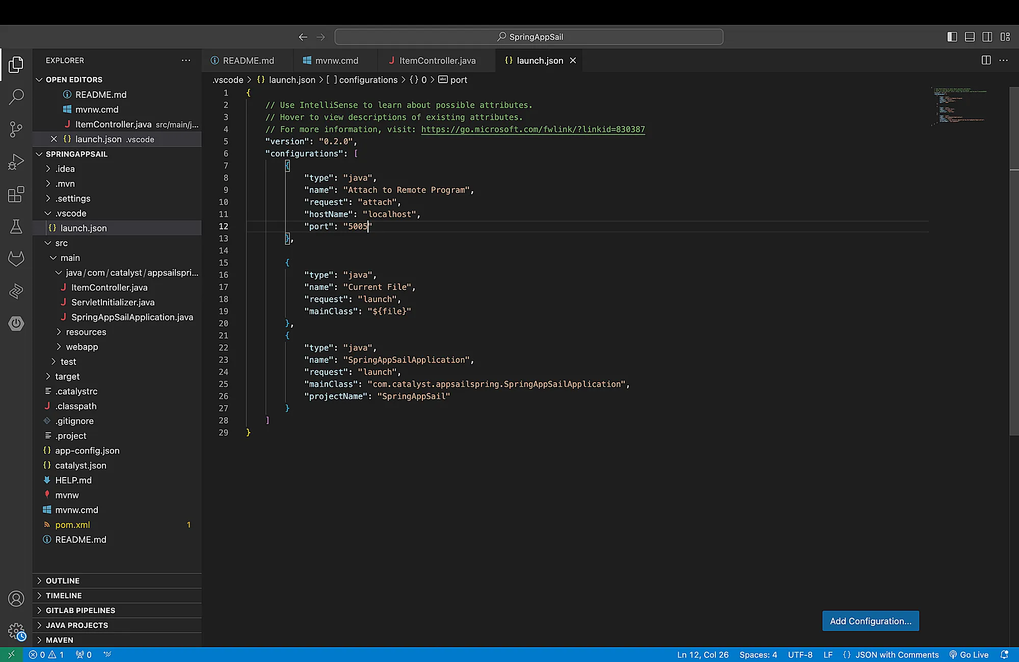This screenshot has height=662, width=1019.
Task: Toggle Secondary Side Bar visibility
Action: (987, 37)
